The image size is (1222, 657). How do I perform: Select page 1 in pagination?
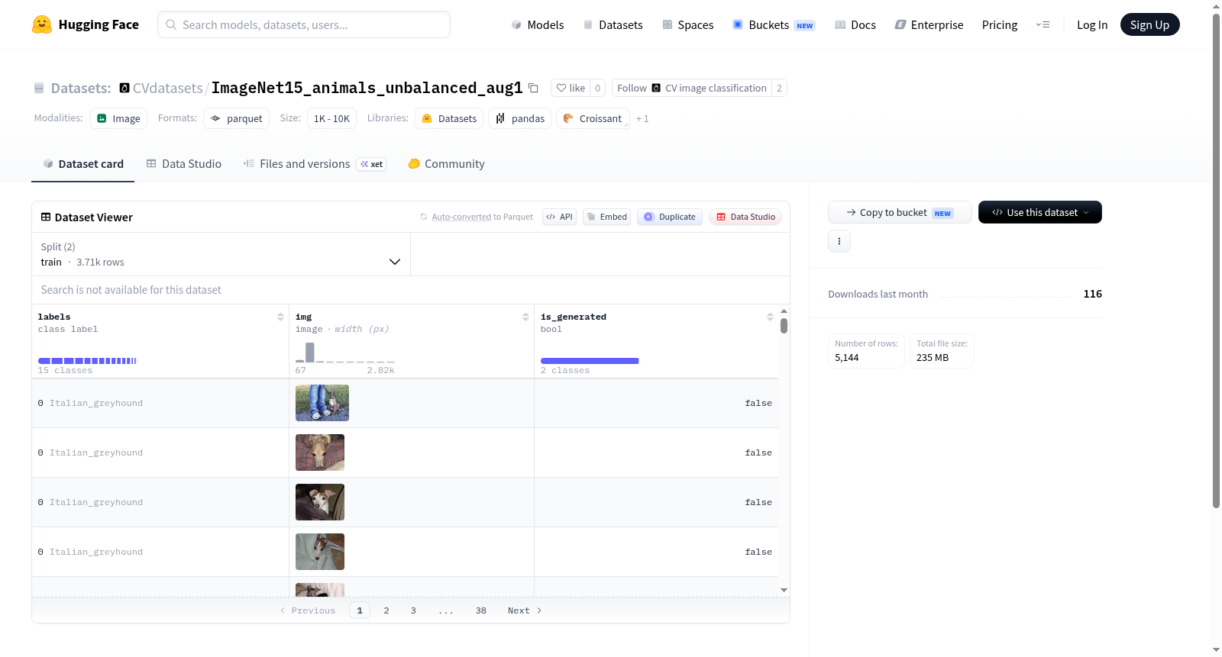pyautogui.click(x=360, y=610)
